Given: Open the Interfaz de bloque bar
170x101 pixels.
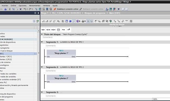Looking at the screenshot, I should click(x=117, y=24).
